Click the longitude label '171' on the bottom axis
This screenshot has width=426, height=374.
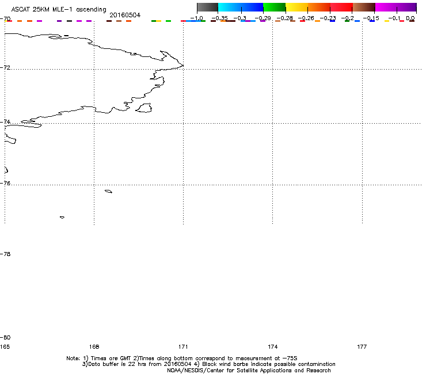click(183, 346)
